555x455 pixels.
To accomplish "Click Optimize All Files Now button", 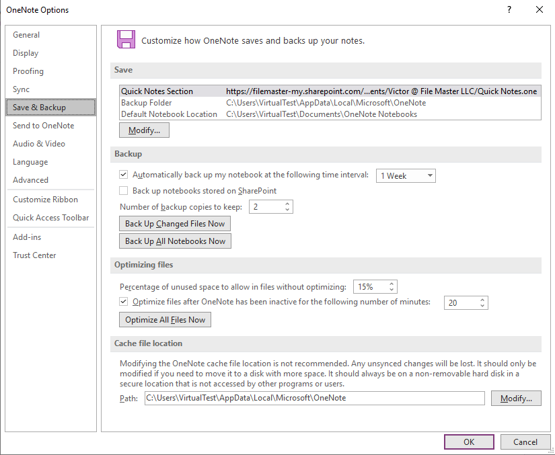I will coord(165,320).
